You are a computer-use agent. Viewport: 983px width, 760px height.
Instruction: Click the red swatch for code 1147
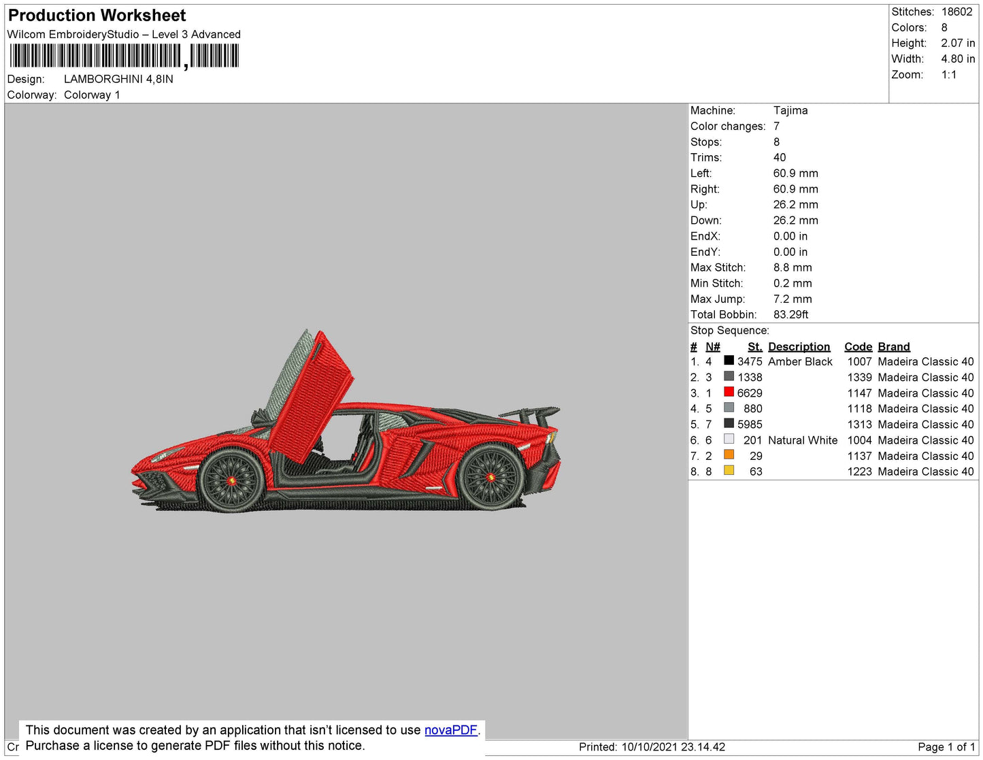point(729,392)
